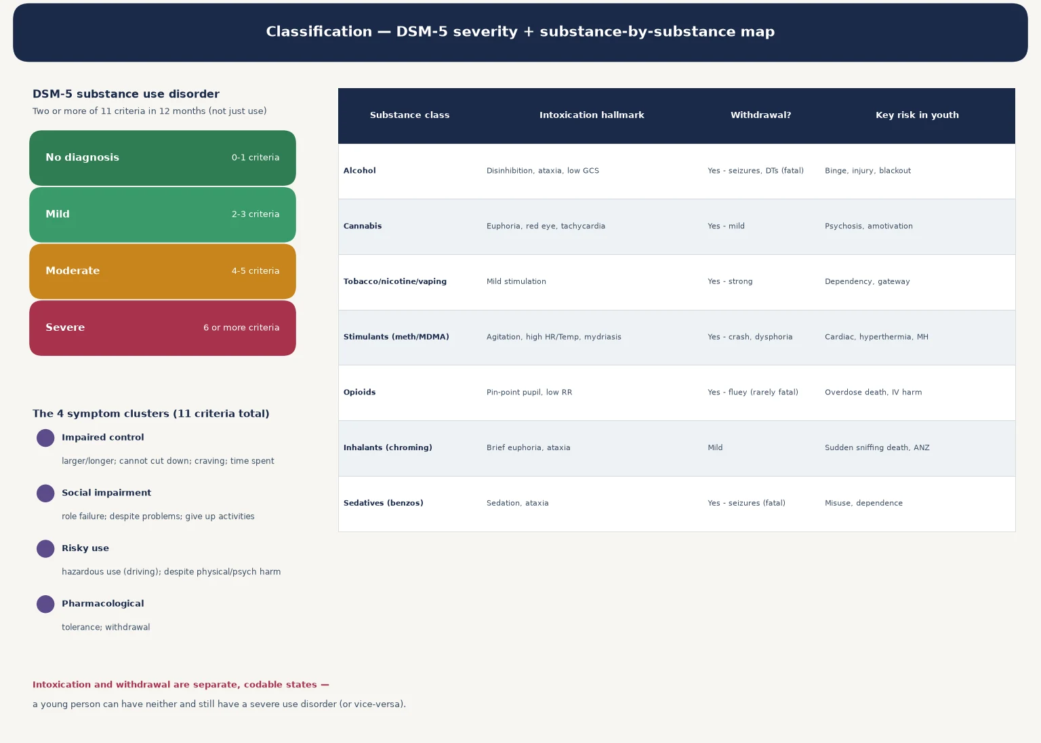This screenshot has width=1041, height=743.
Task: Click the Inhalants (chroming) row label
Action: (x=388, y=447)
